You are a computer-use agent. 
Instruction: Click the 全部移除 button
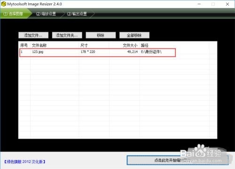coord(134,35)
